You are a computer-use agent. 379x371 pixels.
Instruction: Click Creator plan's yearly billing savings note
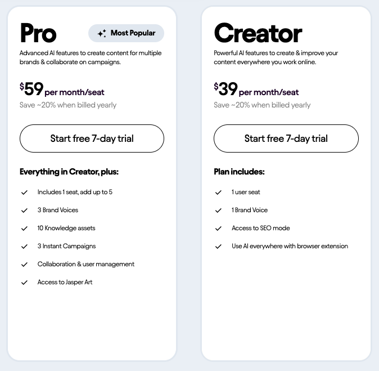pos(262,105)
